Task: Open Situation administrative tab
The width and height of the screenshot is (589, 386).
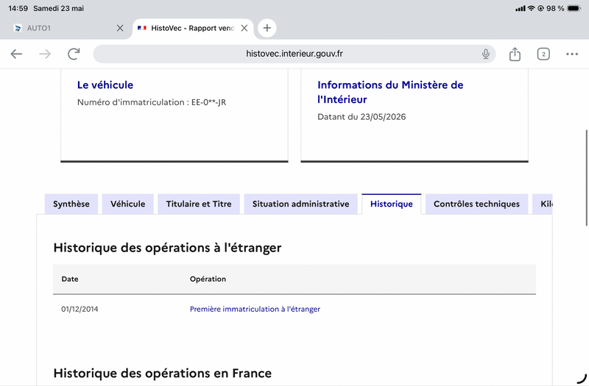Action: [300, 204]
